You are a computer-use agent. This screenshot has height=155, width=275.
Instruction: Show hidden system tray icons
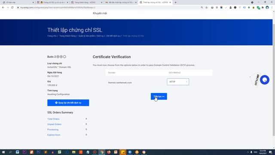248,152
